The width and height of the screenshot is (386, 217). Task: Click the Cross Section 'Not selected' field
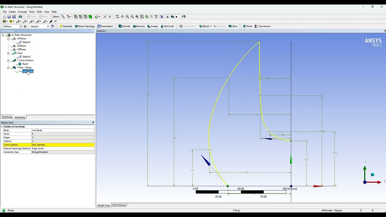coord(63,145)
